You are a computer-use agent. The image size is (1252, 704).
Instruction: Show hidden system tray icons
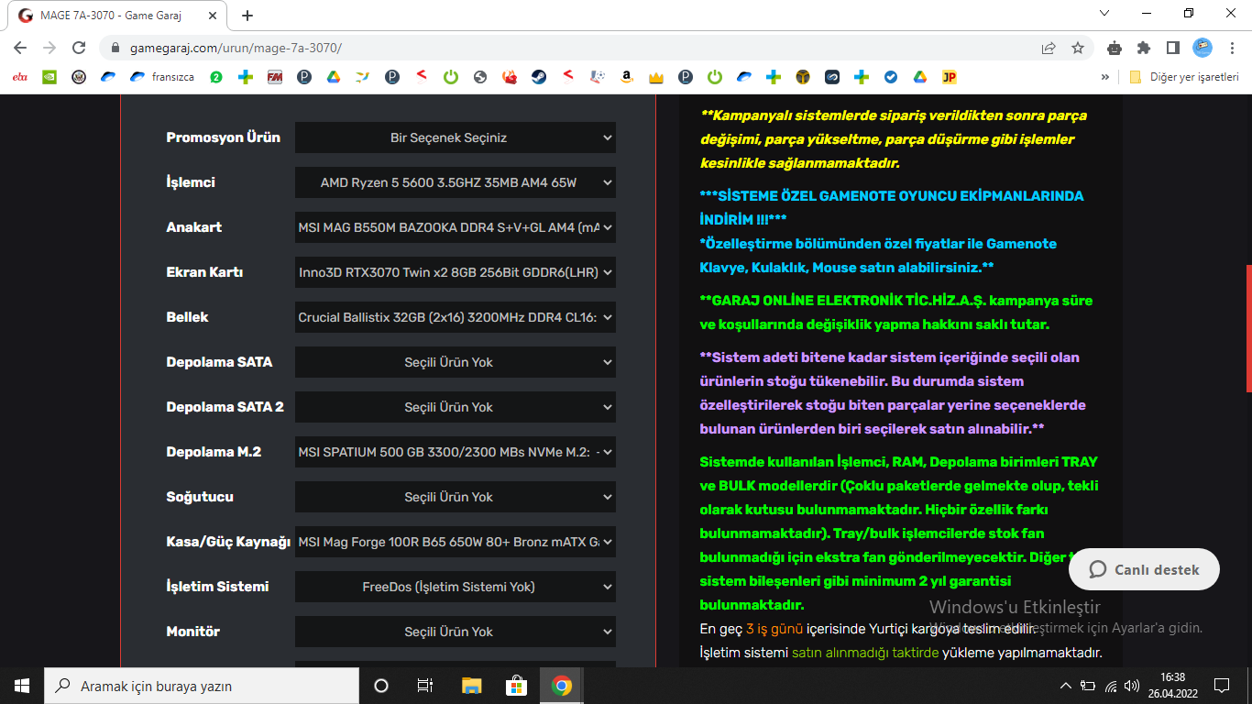pos(1065,686)
